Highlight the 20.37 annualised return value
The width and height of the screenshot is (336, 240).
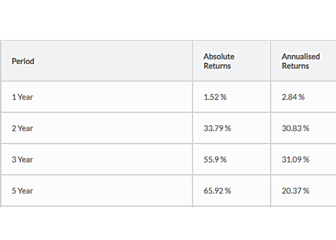tap(292, 191)
